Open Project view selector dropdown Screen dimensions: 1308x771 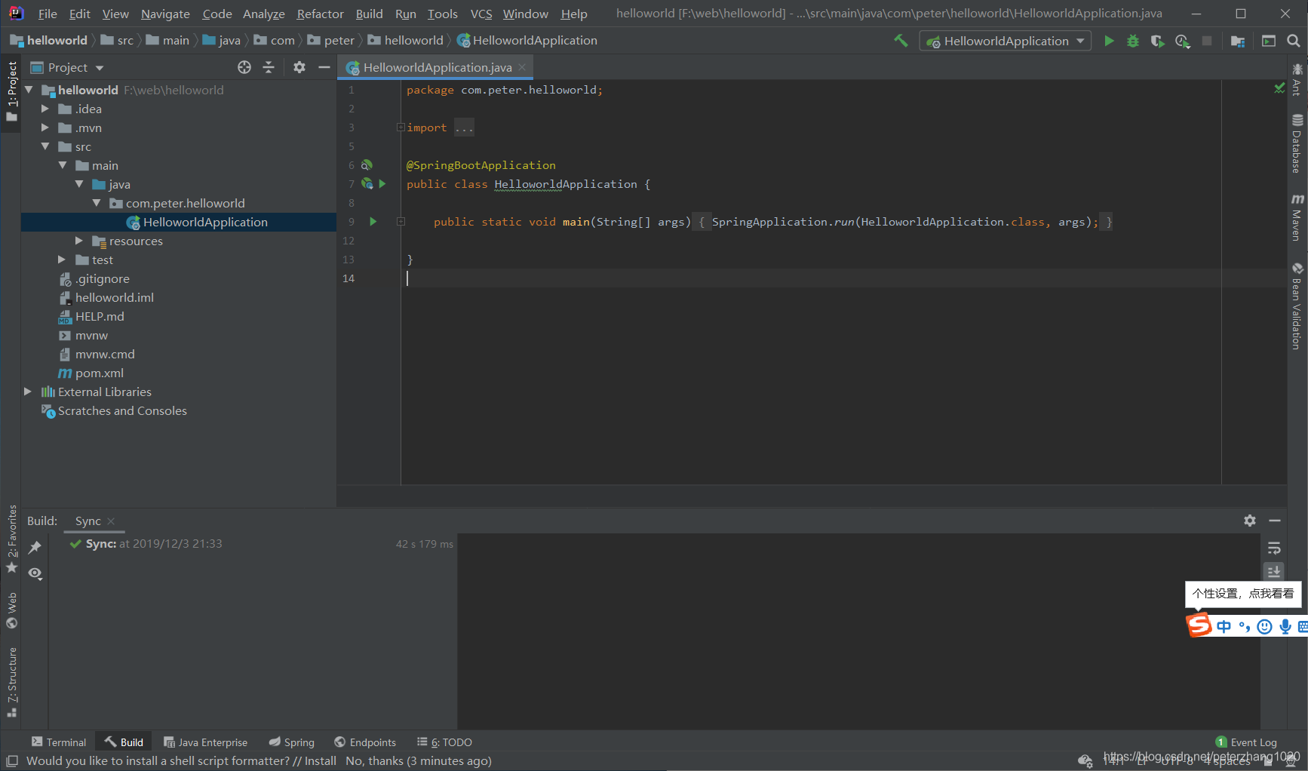point(67,67)
